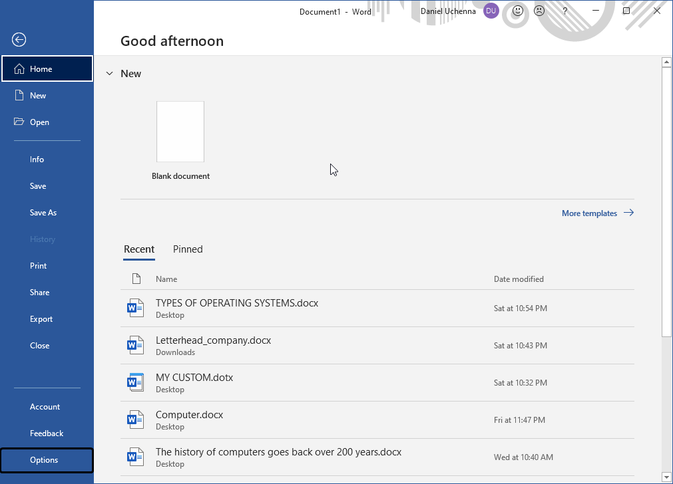Click the smiley face feedback icon

(518, 11)
